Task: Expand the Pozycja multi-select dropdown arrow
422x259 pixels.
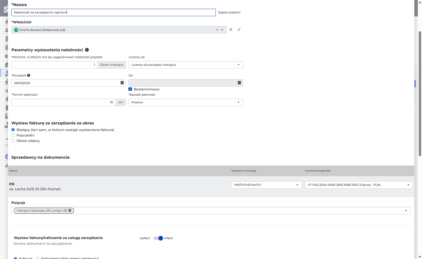Action: click(406, 211)
